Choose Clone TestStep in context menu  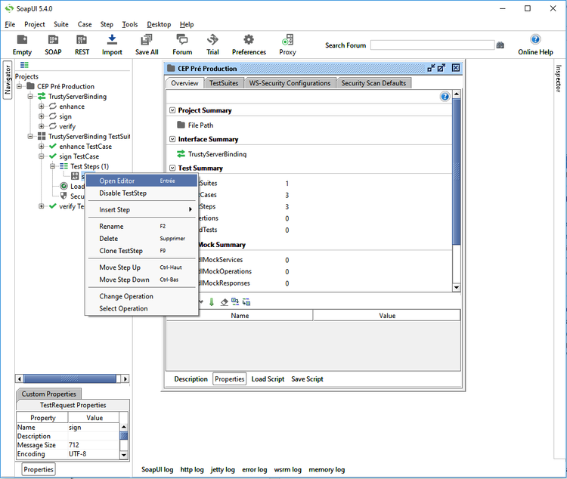[x=142, y=251]
